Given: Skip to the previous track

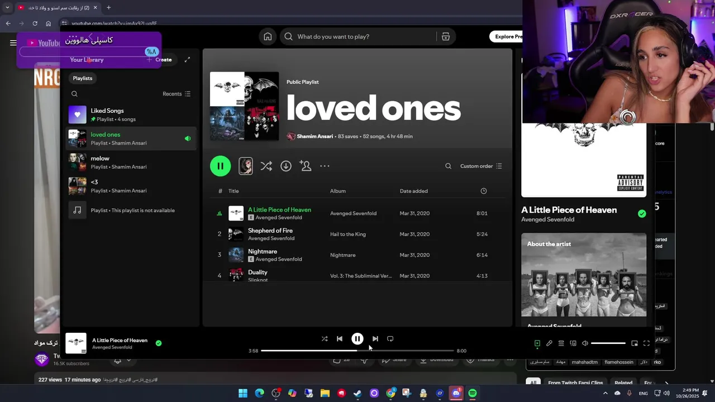Looking at the screenshot, I should pyautogui.click(x=340, y=338).
